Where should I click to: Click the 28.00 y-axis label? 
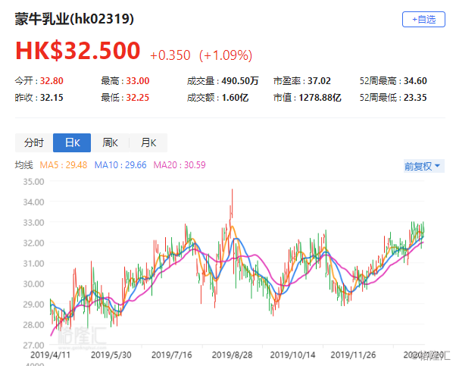click(34, 324)
